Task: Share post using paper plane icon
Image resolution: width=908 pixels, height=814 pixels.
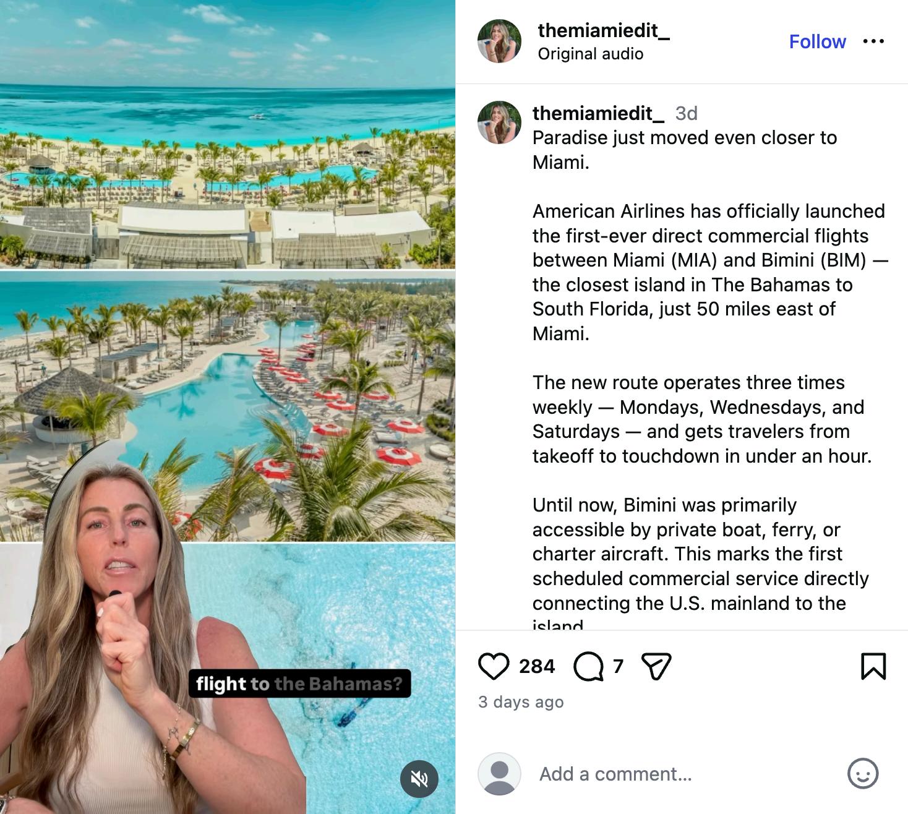Action: [656, 666]
